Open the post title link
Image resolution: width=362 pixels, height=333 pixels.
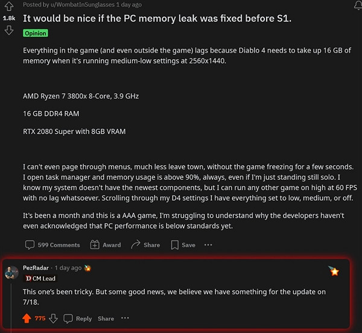157,18
